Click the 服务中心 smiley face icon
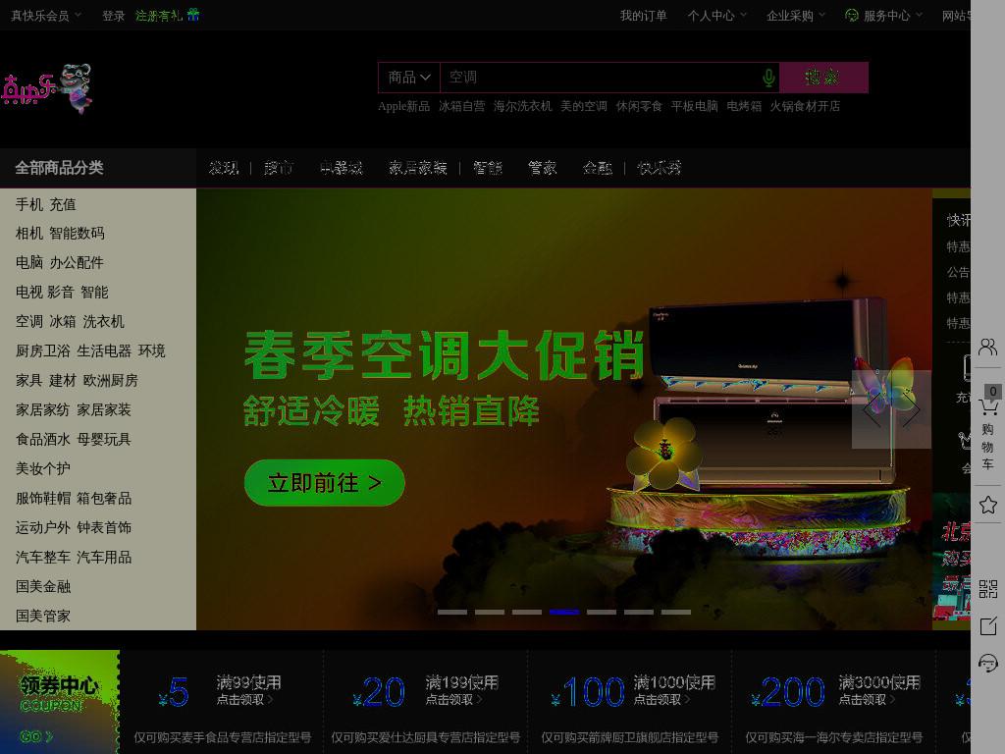Viewport: 1005px width, 754px height. pos(851,16)
